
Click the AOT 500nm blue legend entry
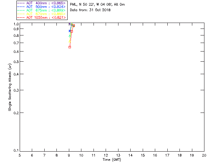pos(42,7)
